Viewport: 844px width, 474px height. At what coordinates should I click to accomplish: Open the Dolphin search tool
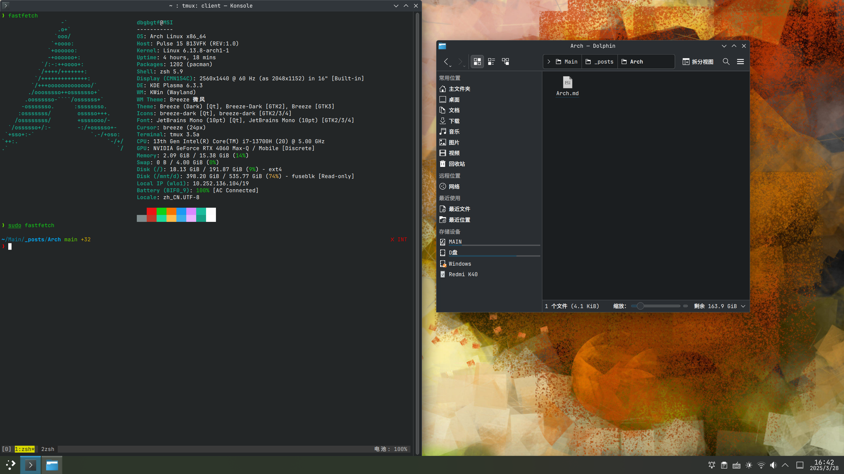click(726, 62)
